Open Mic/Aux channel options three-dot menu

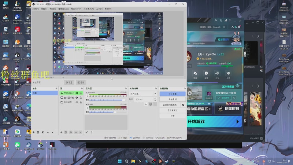tap(87, 96)
